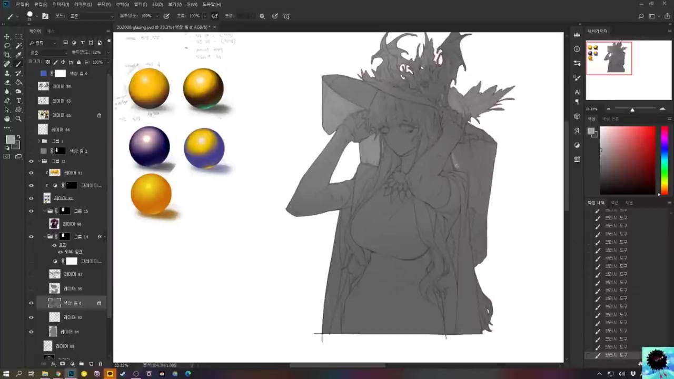Open the 파일(F) menu
The image size is (674, 379).
pos(22,4)
